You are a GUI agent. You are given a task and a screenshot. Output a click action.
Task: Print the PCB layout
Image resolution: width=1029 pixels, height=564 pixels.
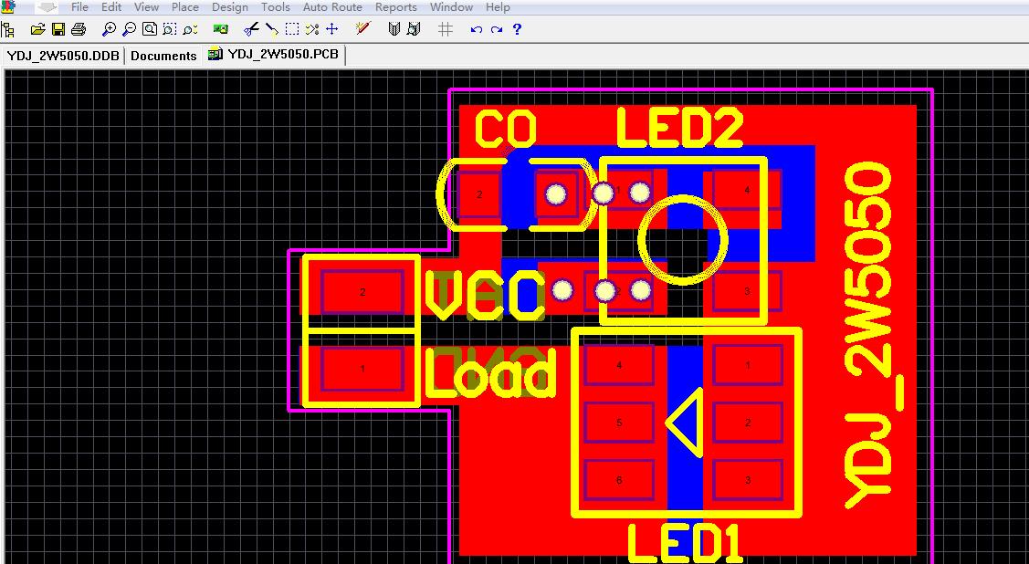[79, 28]
